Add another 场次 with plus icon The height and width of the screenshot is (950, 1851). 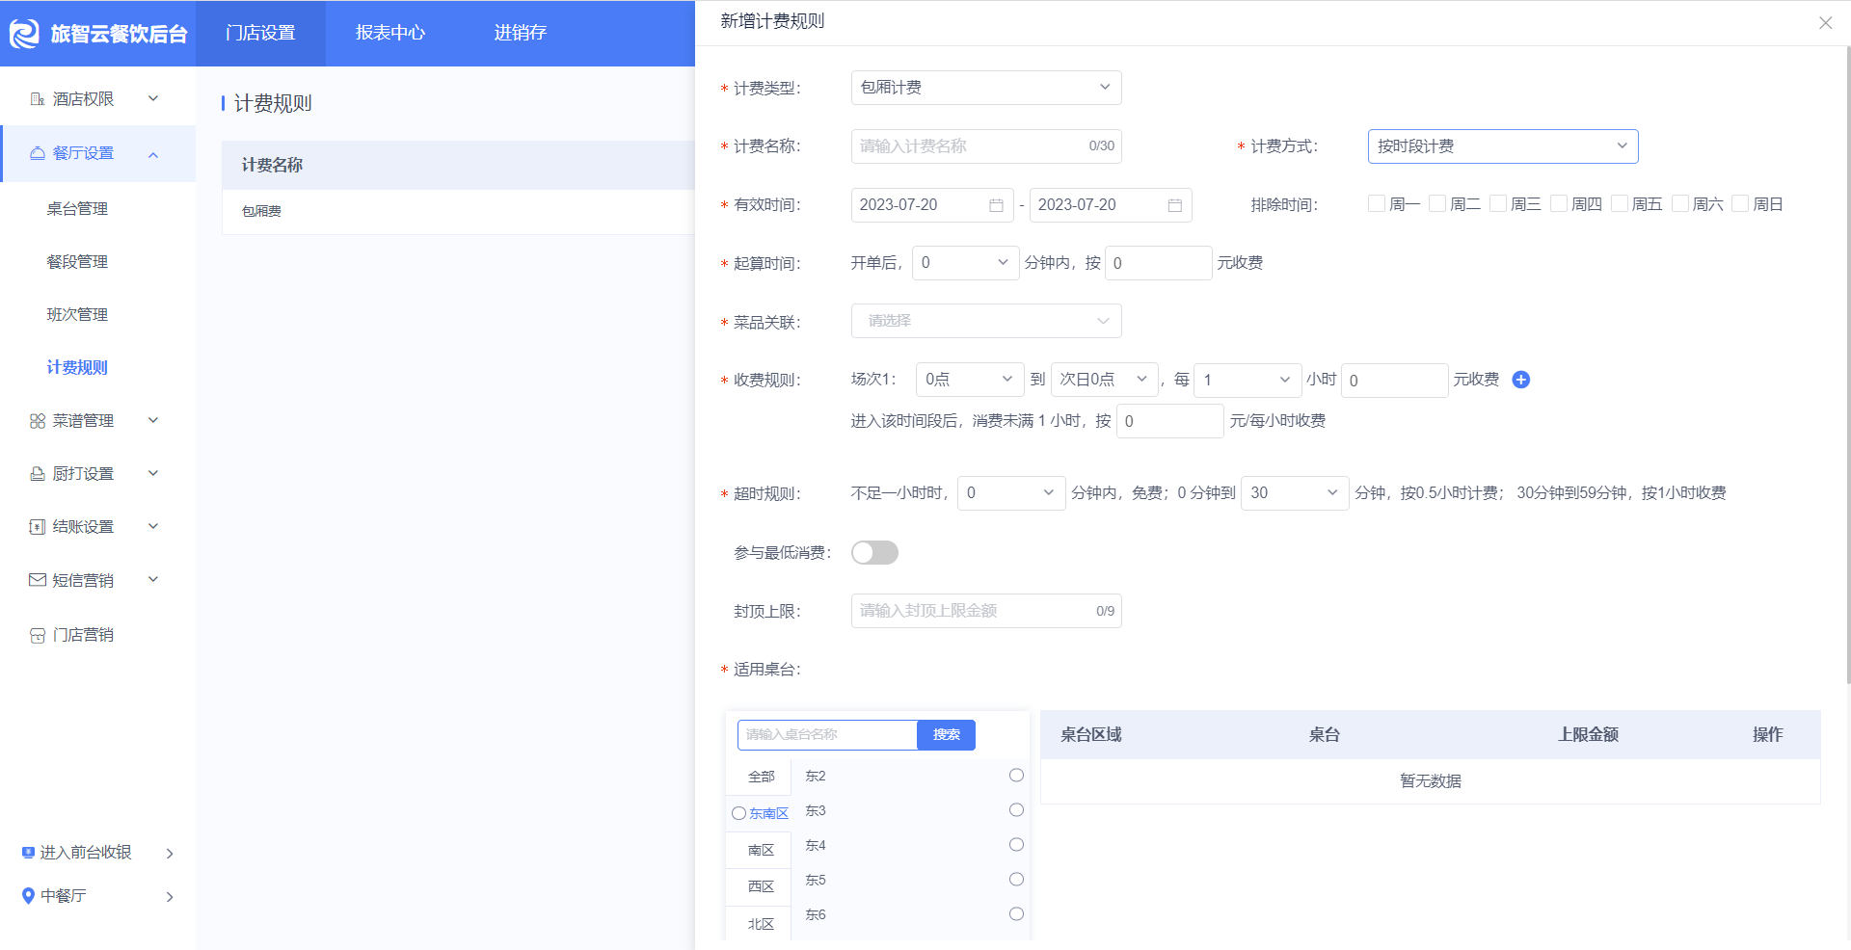click(x=1521, y=380)
